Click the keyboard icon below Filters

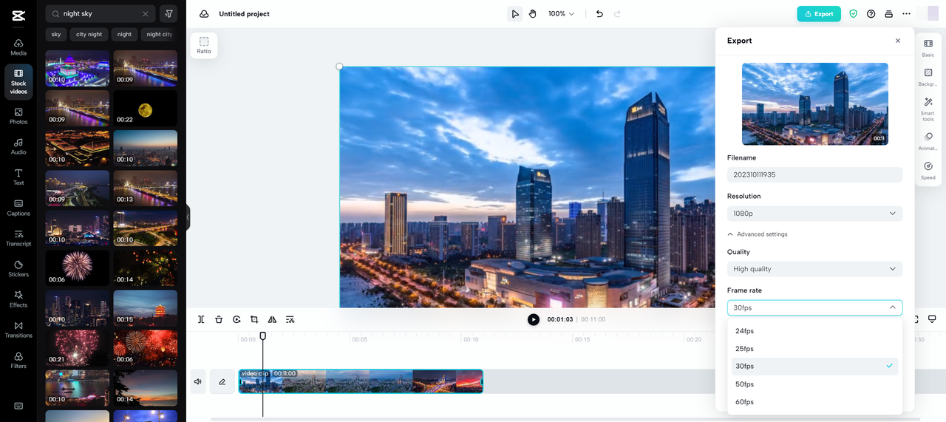[18, 406]
